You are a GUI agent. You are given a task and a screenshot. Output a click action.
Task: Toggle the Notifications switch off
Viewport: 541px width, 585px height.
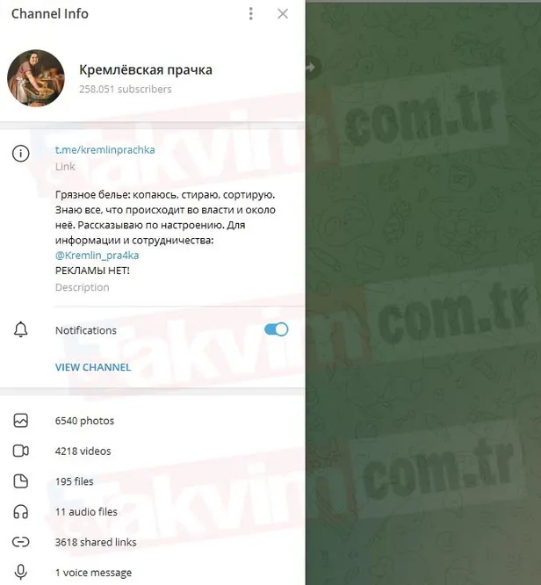point(276,329)
